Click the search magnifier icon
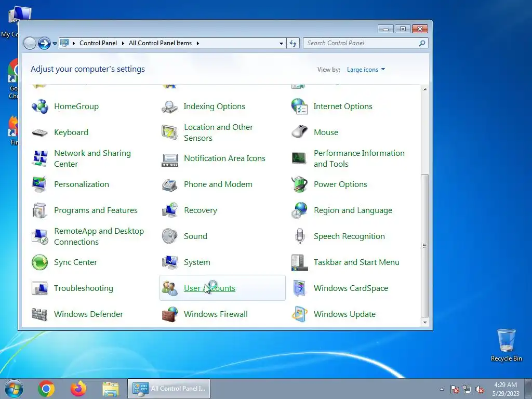The height and width of the screenshot is (399, 532). pos(422,43)
